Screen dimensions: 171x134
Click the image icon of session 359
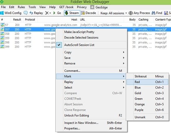click(2, 38)
